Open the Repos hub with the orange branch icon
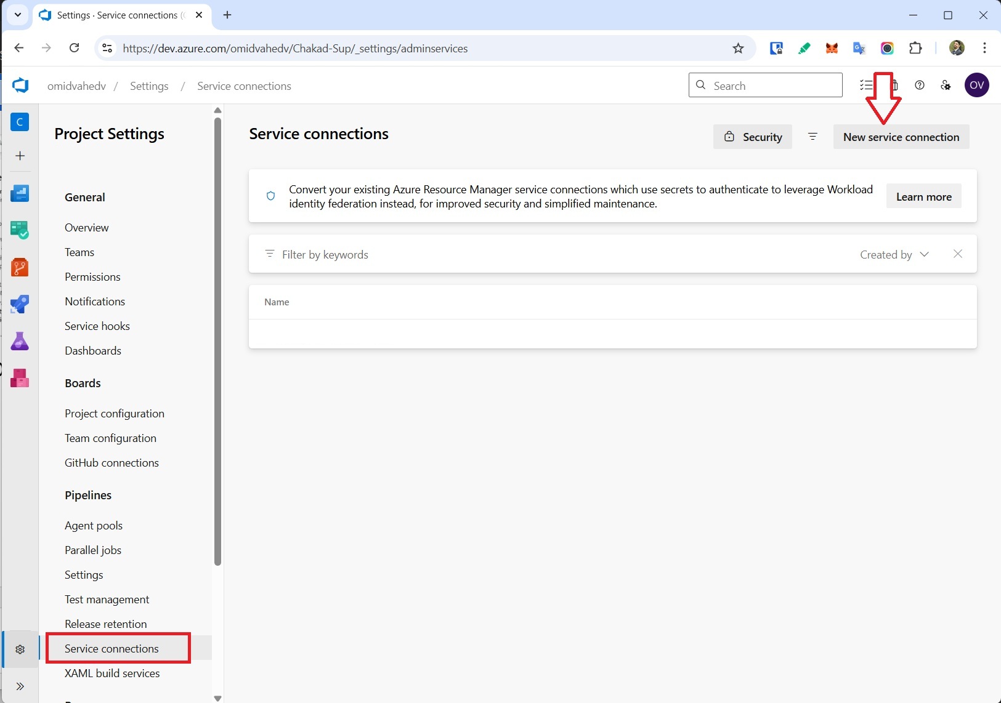The height and width of the screenshot is (703, 1001). [x=20, y=267]
